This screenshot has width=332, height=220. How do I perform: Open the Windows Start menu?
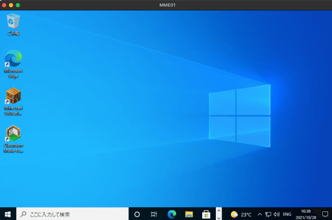[x=8, y=214]
